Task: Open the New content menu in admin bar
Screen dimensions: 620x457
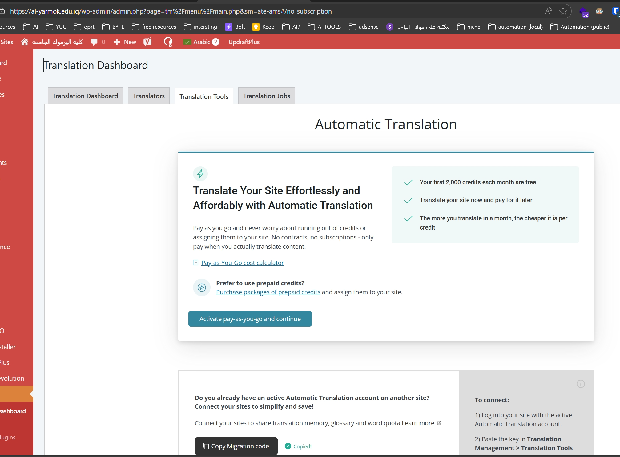Action: coord(125,42)
